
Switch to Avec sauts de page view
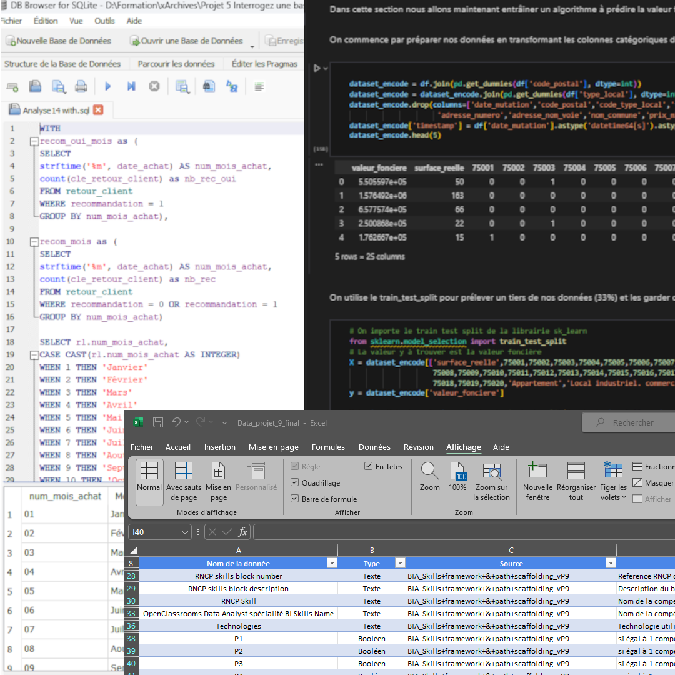coord(184,480)
